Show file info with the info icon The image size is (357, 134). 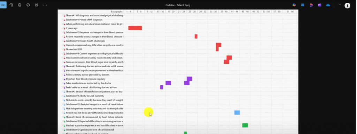click(347, 6)
